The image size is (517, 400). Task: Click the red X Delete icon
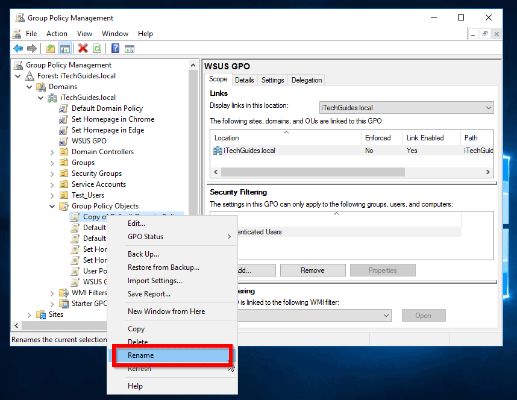point(83,49)
